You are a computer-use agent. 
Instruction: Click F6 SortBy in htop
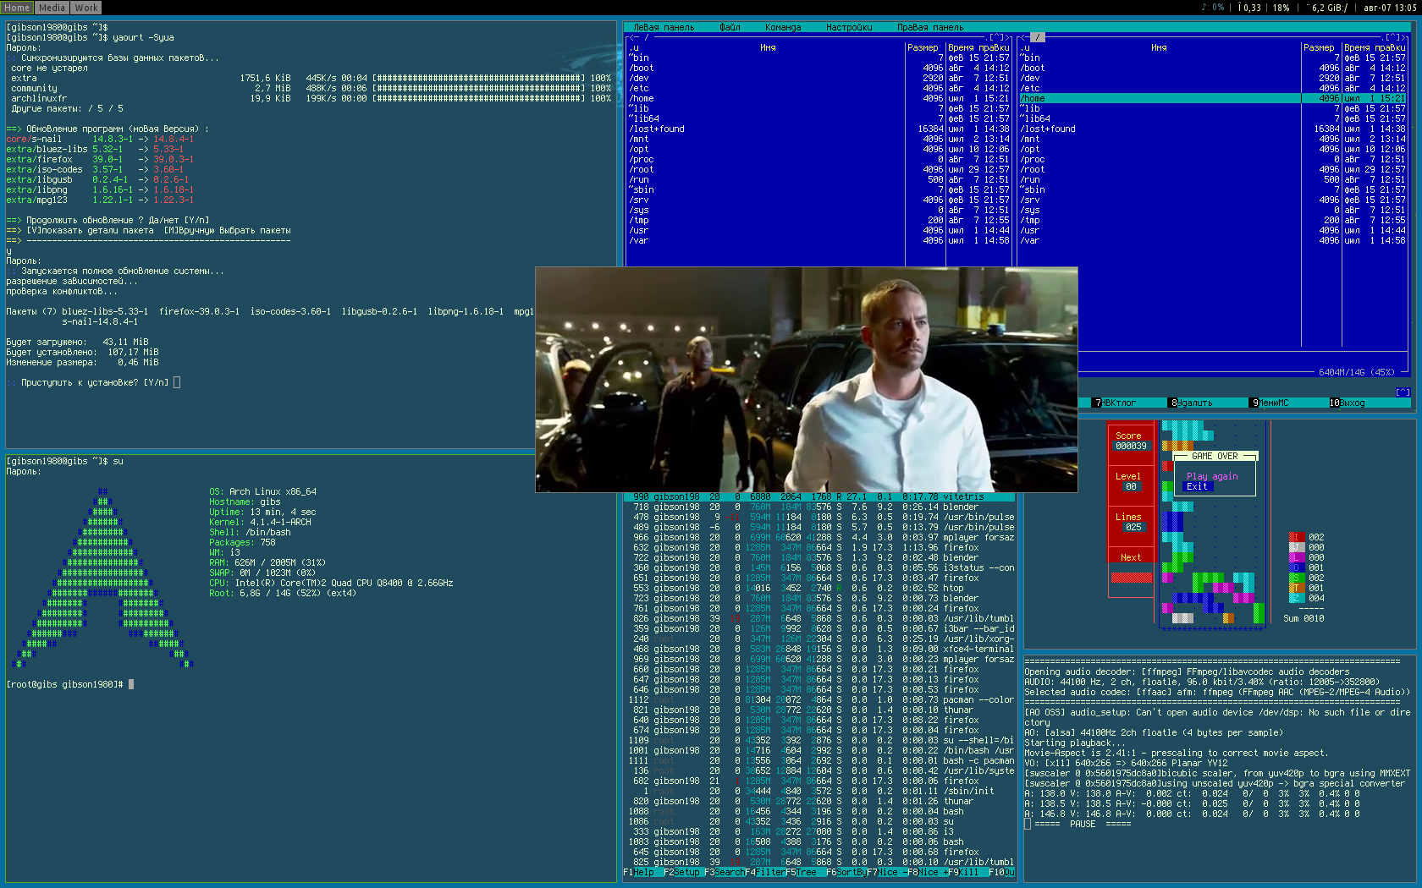846,872
